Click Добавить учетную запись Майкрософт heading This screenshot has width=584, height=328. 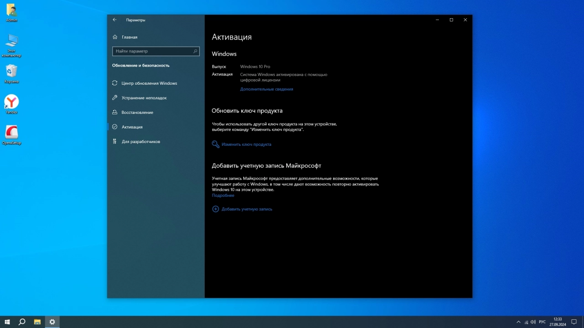click(x=266, y=166)
